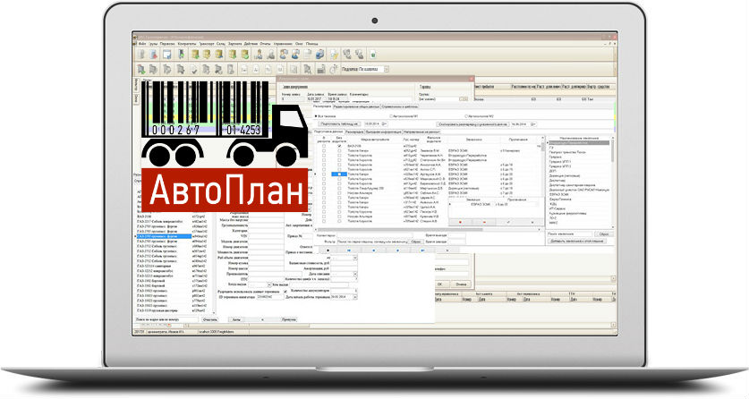749x399 pixels.
Task: Toggle the highlighted blue checkbox cell in the table
Action: [339, 174]
